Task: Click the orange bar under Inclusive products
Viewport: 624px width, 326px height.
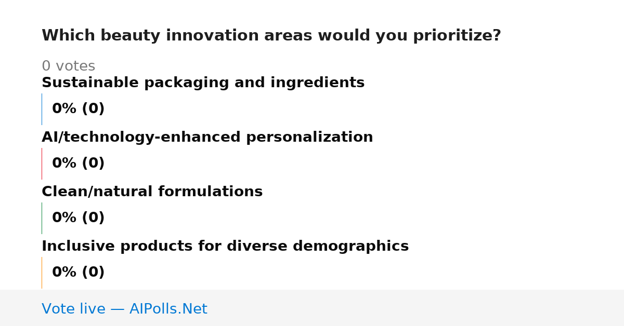Action: (x=42, y=273)
